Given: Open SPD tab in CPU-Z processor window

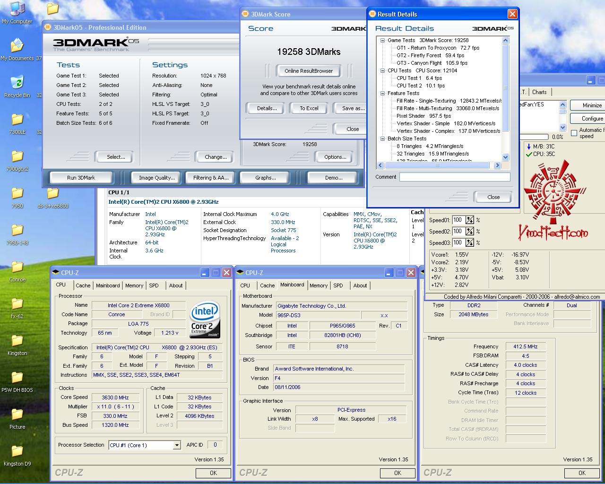Looking at the screenshot, I should [x=154, y=285].
